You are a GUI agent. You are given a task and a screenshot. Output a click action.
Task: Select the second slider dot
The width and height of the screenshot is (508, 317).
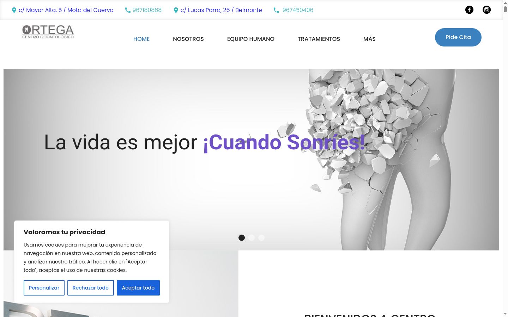(252, 238)
